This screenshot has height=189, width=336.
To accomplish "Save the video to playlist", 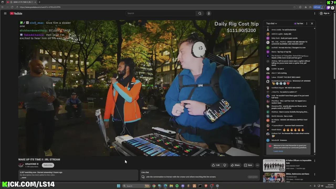I will click(248, 165).
